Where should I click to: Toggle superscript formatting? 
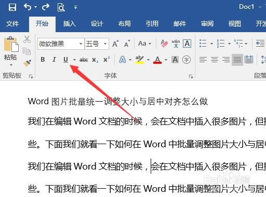[x=107, y=60]
